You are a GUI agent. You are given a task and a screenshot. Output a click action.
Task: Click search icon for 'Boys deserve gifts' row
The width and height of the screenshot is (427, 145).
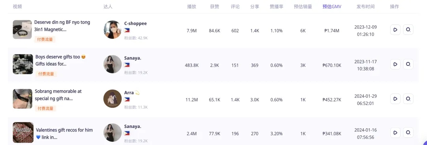point(408,65)
